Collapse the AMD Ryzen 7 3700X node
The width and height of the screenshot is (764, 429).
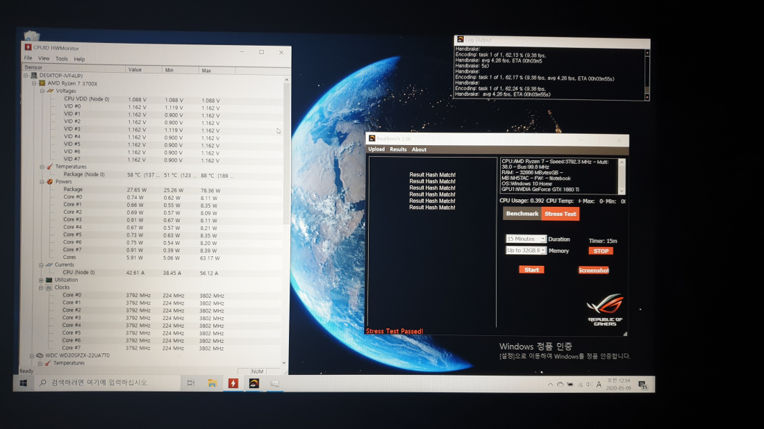[34, 83]
